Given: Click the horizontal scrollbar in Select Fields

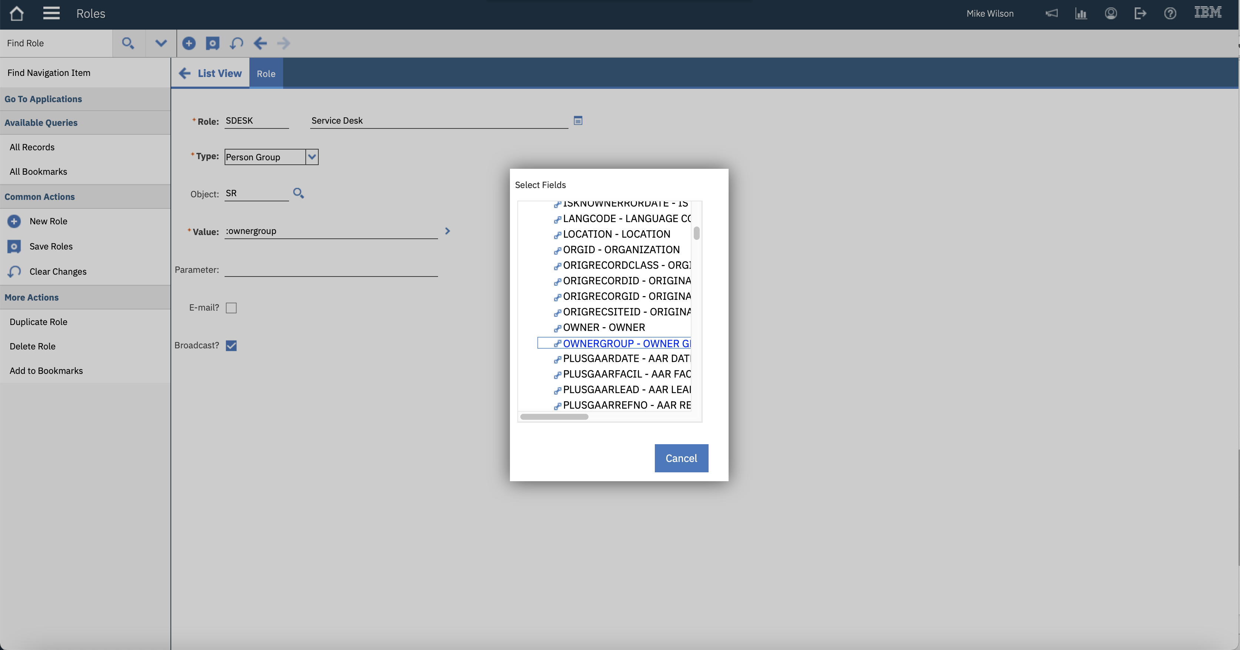Looking at the screenshot, I should [x=554, y=417].
